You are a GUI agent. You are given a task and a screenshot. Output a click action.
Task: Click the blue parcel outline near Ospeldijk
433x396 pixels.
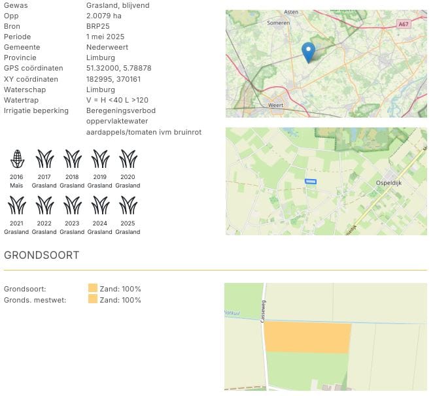click(x=311, y=181)
